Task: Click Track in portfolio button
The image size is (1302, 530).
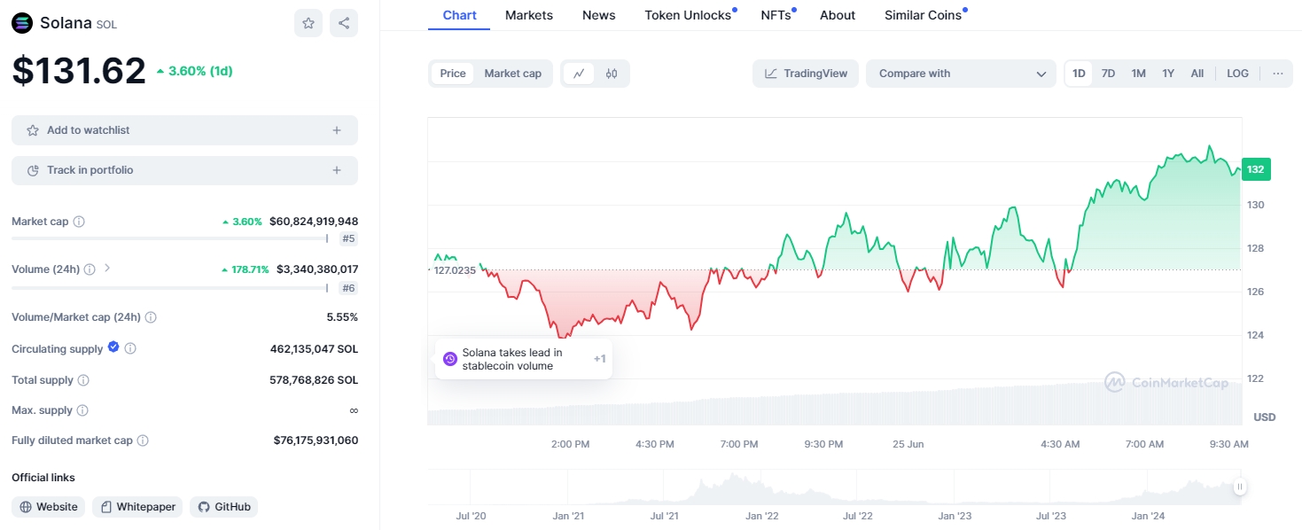Action: pyautogui.click(x=184, y=170)
